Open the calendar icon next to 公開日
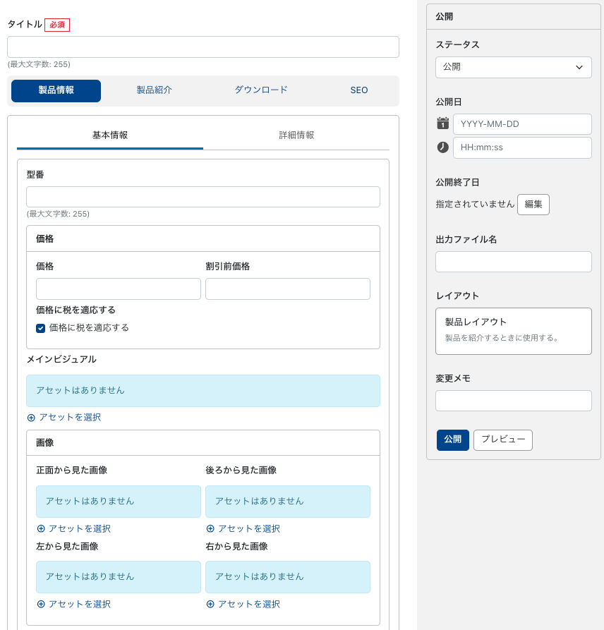The width and height of the screenshot is (604, 630). [x=442, y=123]
